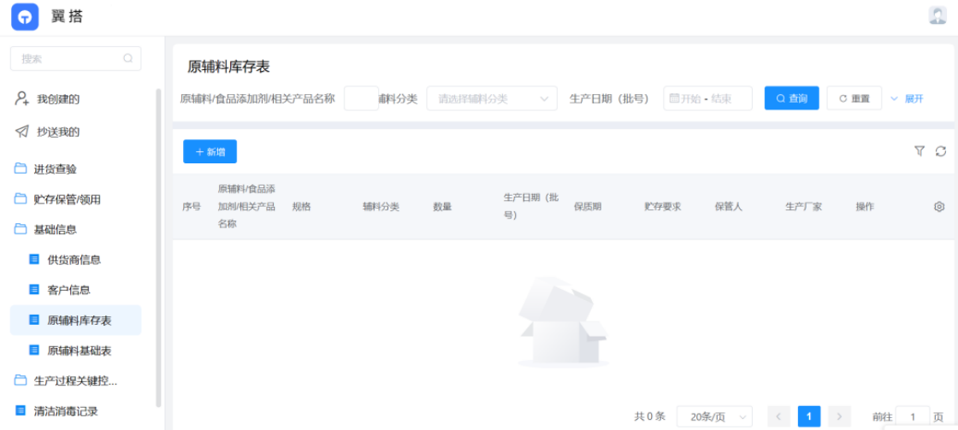Select 原辅料基础表 in the sidebar
958x430 pixels.
79,350
